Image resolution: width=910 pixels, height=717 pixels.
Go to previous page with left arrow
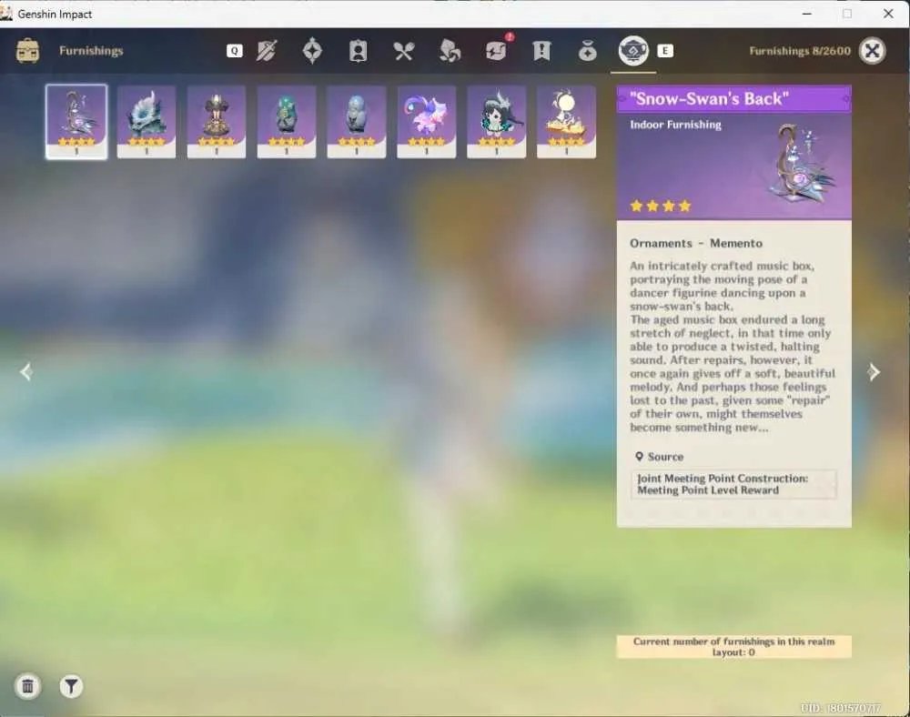click(x=25, y=372)
